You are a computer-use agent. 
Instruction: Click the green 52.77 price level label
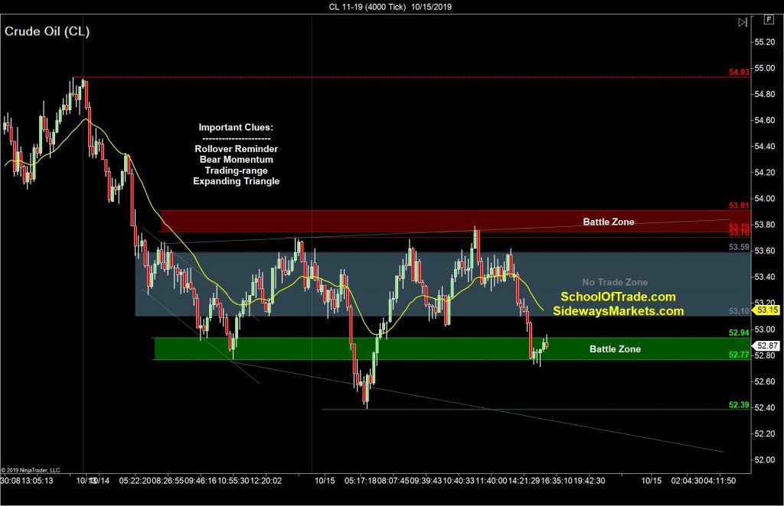pos(739,355)
